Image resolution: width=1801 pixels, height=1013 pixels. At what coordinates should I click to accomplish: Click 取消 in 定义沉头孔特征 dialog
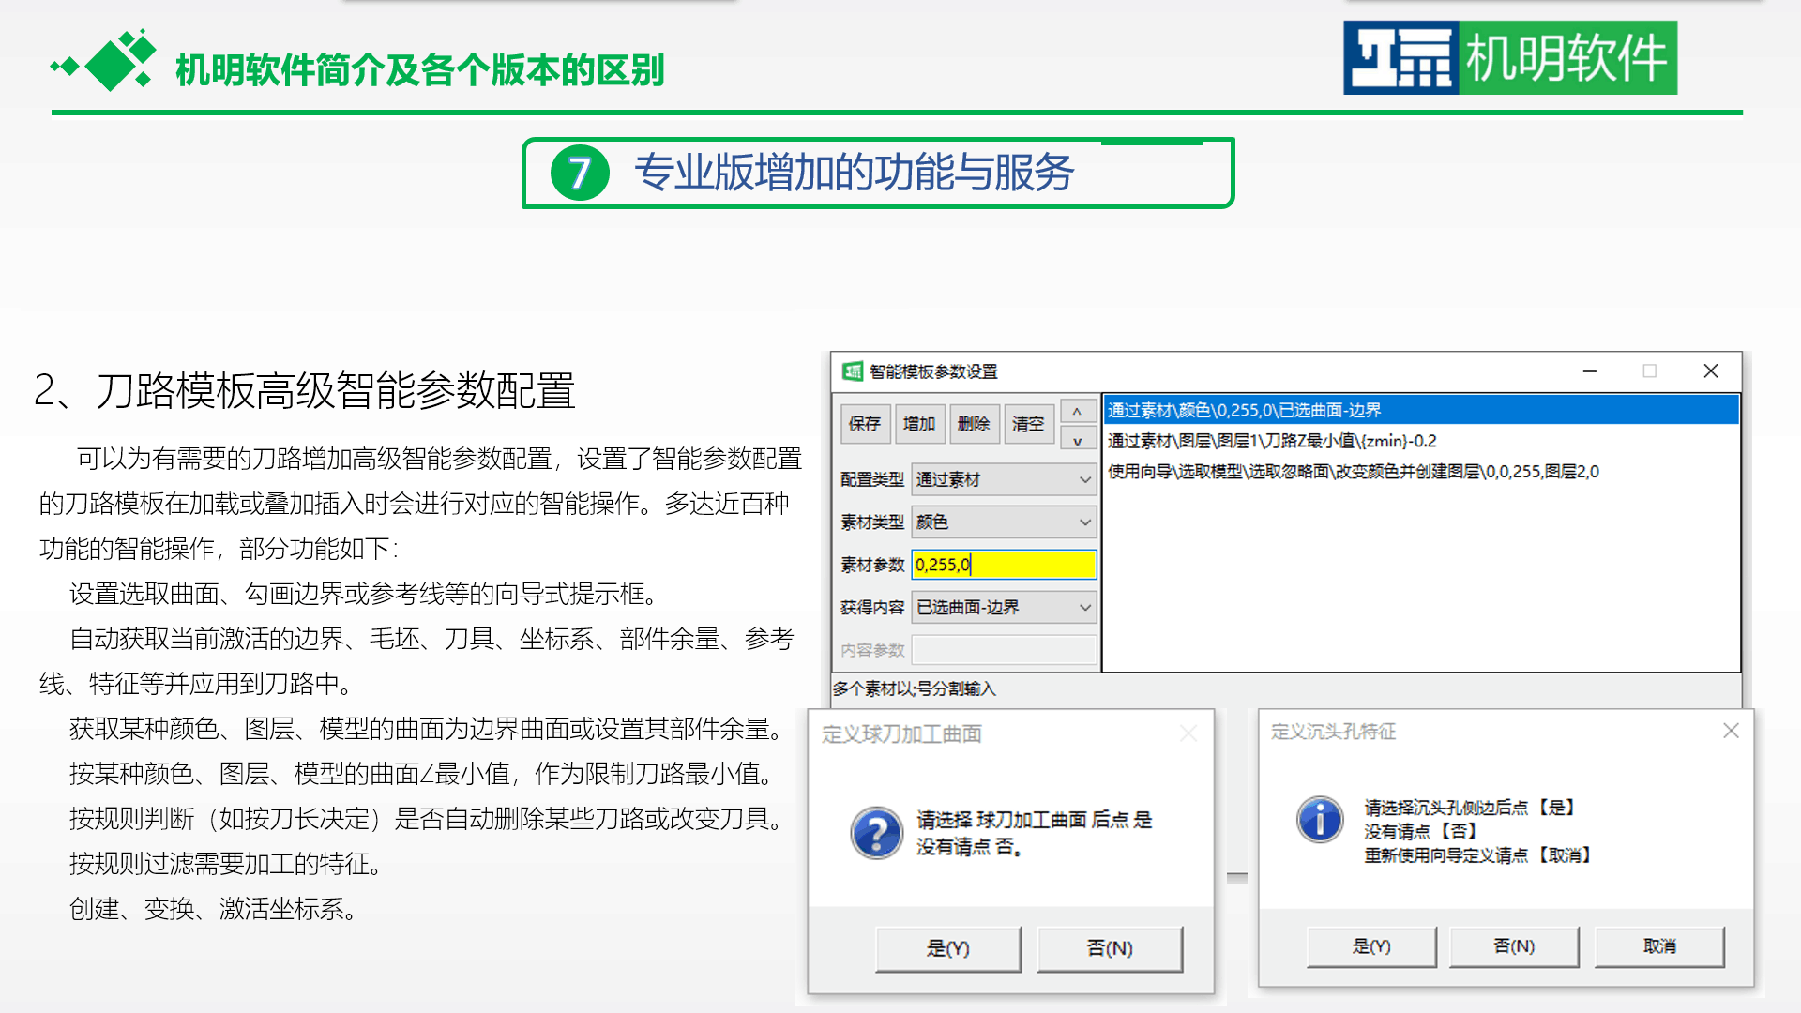tap(1659, 946)
